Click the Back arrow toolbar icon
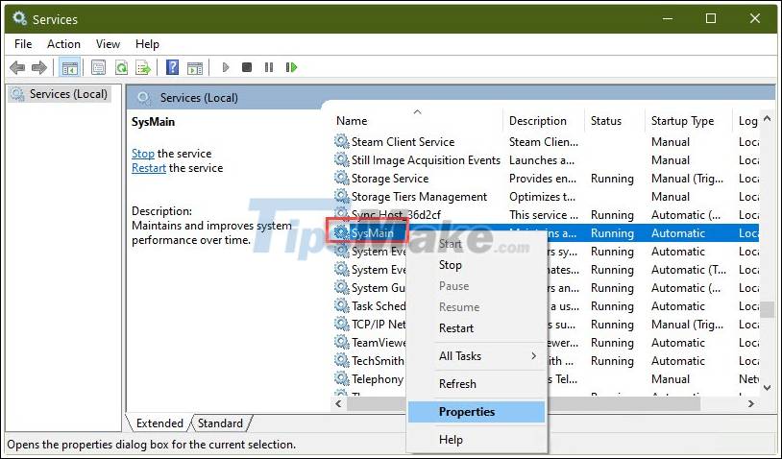The width and height of the screenshot is (782, 459). 17,67
